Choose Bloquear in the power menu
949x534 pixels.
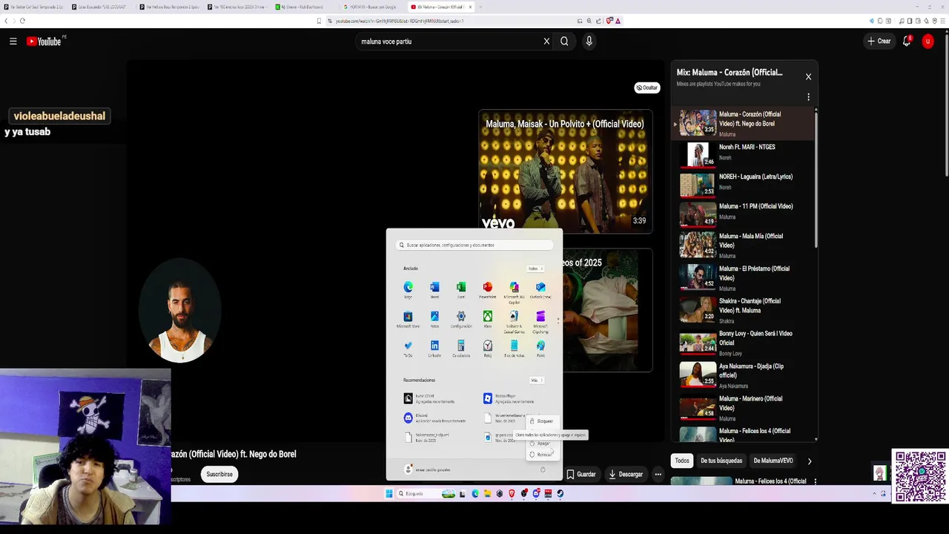(x=541, y=421)
